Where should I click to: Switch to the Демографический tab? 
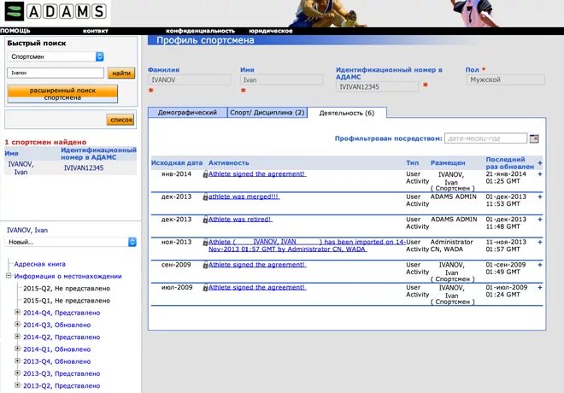[187, 113]
